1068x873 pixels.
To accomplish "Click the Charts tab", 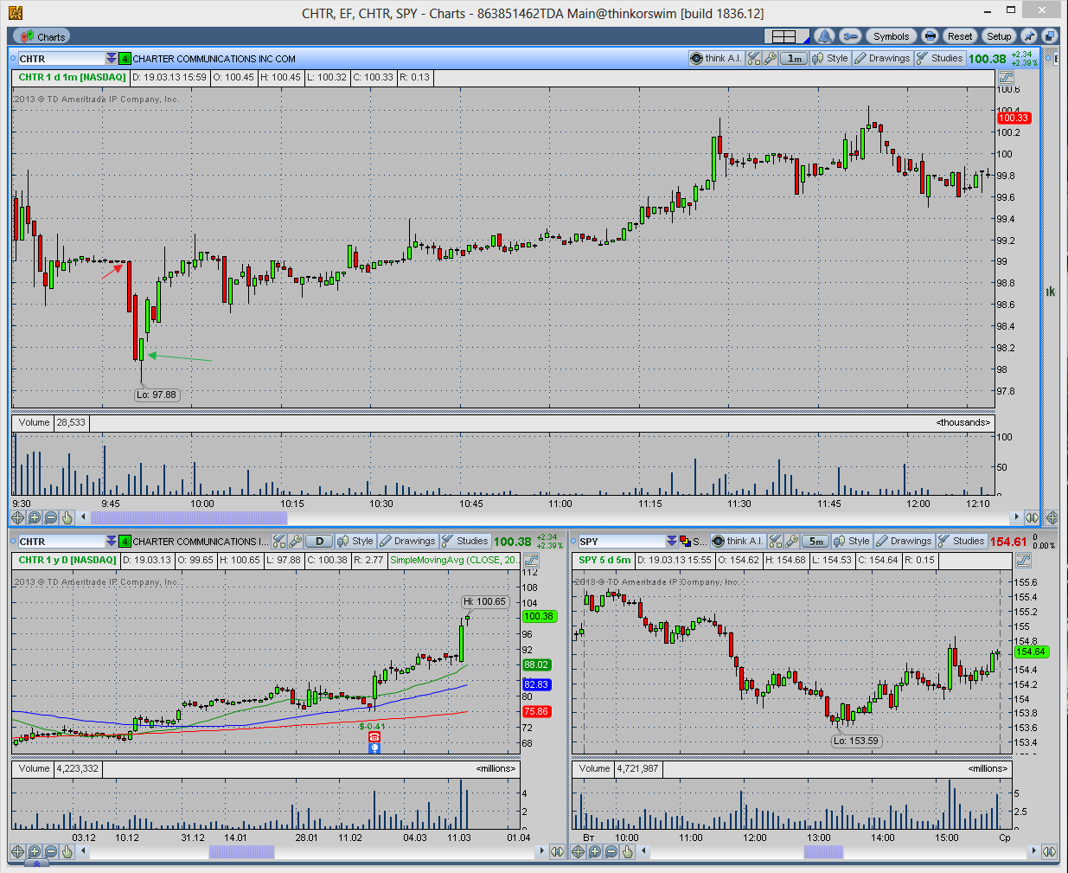I will point(41,36).
